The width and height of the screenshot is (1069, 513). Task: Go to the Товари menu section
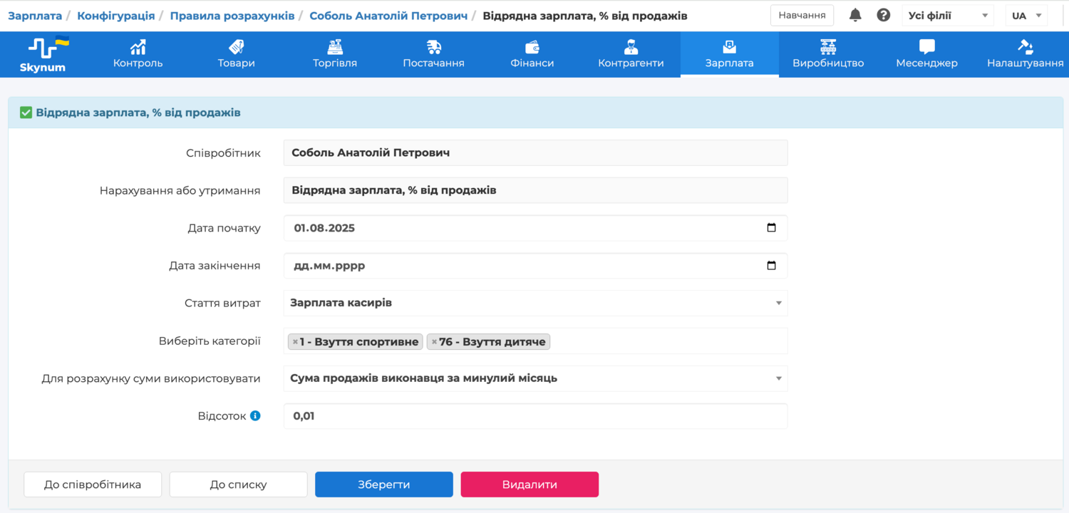coord(236,54)
